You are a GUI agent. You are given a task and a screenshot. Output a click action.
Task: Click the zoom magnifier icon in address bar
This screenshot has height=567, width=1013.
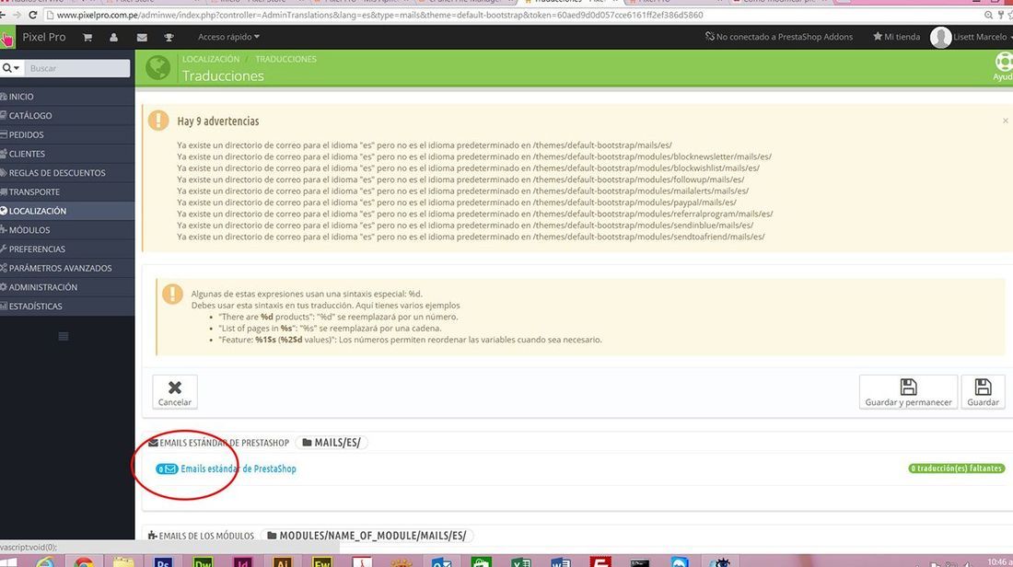(988, 15)
